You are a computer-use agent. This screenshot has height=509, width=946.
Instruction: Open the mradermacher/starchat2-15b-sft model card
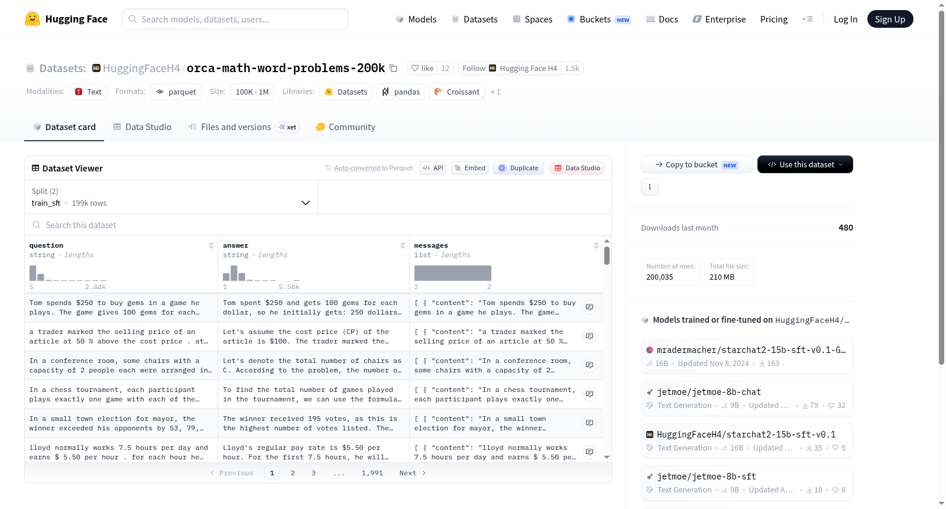tap(747, 356)
